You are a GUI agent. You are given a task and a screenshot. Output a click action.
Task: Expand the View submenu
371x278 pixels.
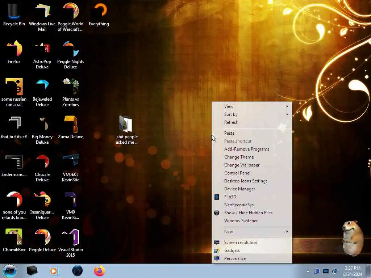(x=252, y=106)
